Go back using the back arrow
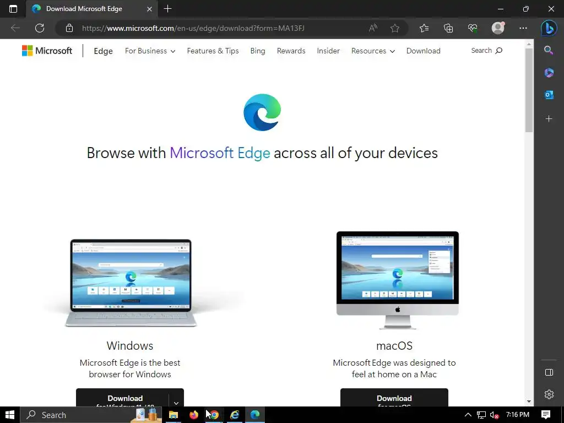 (15, 28)
